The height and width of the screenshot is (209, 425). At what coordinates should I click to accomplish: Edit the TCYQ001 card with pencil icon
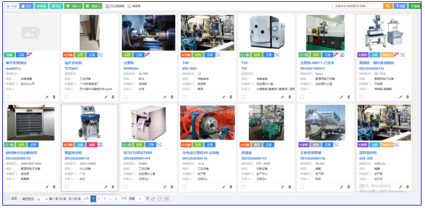pos(106,97)
